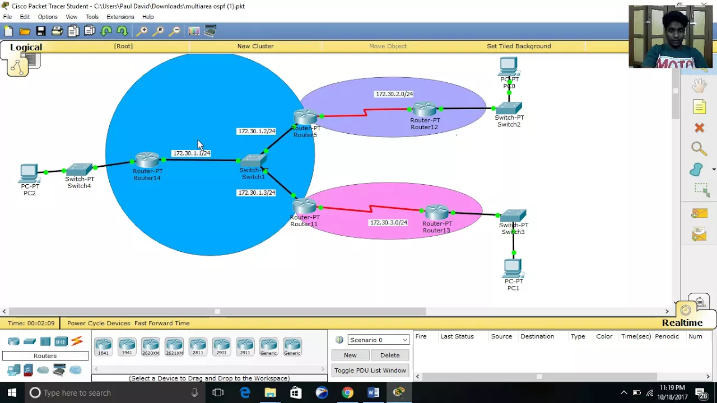Screen dimensions: 717x403
Task: Open the Edit menu
Action: point(25,17)
